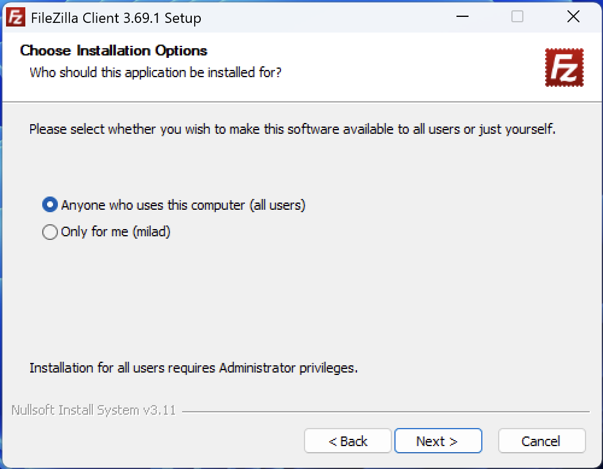Viewport: 603px width, 469px height.
Task: Minimize the FileZilla Setup window
Action: 463,16
